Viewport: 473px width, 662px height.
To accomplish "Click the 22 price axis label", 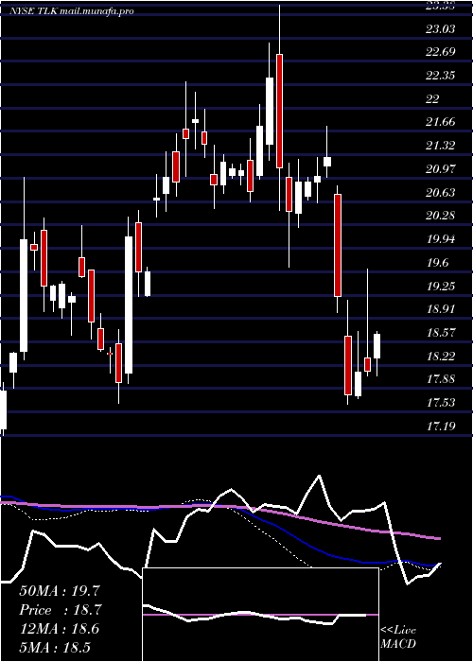I will pyautogui.click(x=433, y=99).
